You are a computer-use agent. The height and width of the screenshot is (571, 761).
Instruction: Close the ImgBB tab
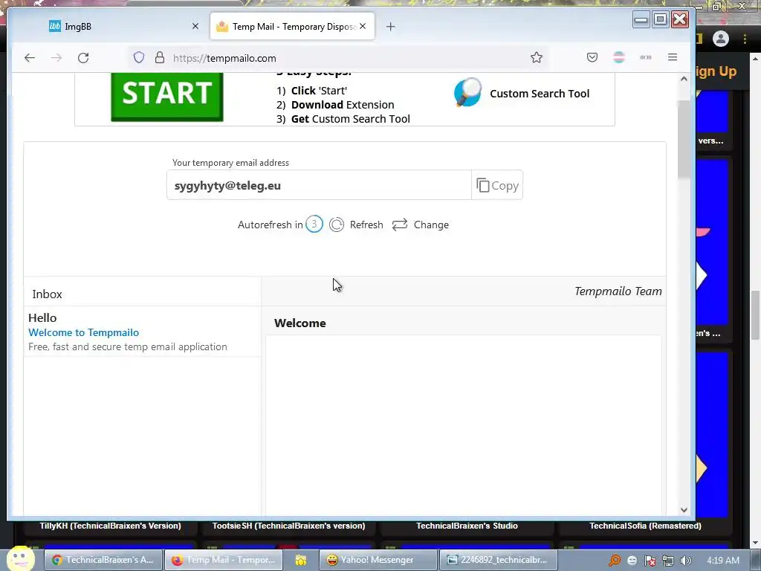point(195,26)
